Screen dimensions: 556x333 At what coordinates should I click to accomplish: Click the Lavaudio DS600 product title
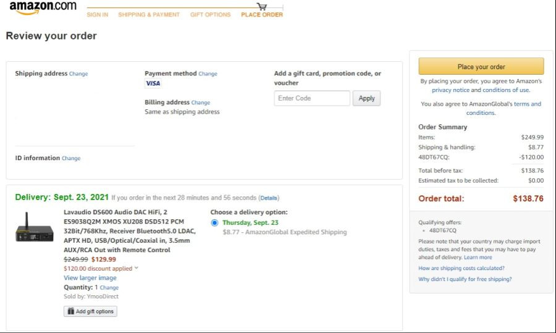130,231
